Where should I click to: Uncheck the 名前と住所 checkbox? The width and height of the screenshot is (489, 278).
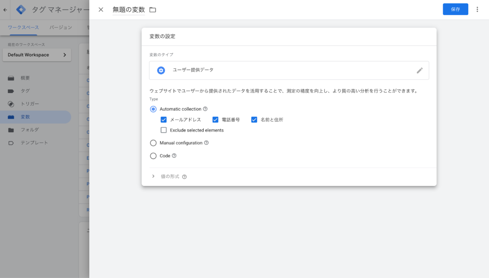click(254, 120)
